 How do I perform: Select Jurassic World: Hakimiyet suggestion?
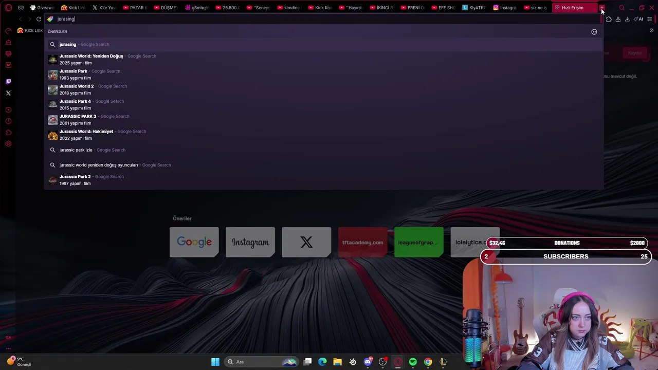point(324,135)
